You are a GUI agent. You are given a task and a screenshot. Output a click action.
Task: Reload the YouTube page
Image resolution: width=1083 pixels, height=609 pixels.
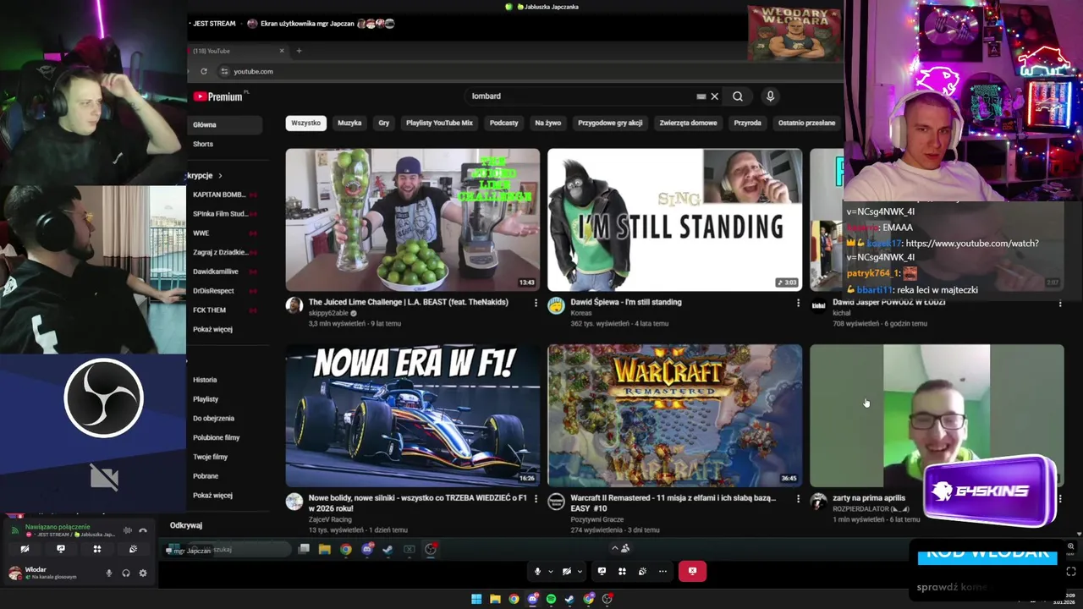tap(203, 71)
